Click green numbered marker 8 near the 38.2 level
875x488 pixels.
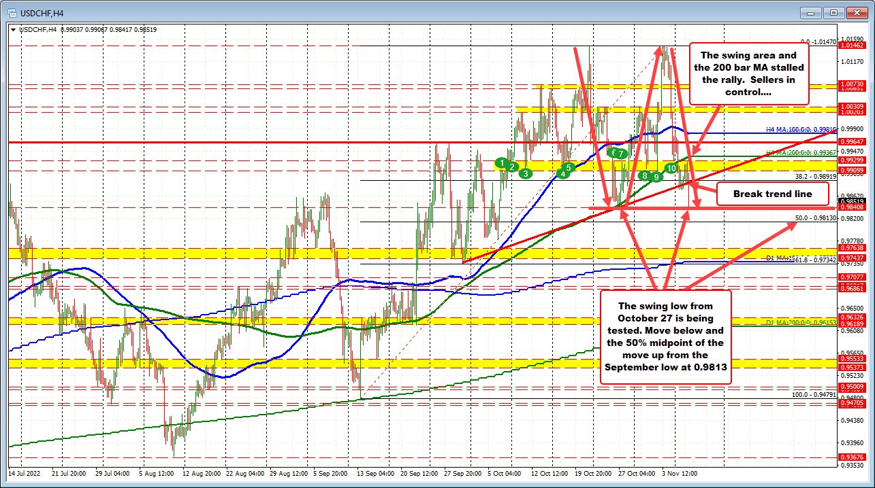(x=643, y=175)
